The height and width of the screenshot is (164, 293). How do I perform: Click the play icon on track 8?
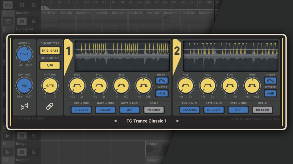(8, 136)
